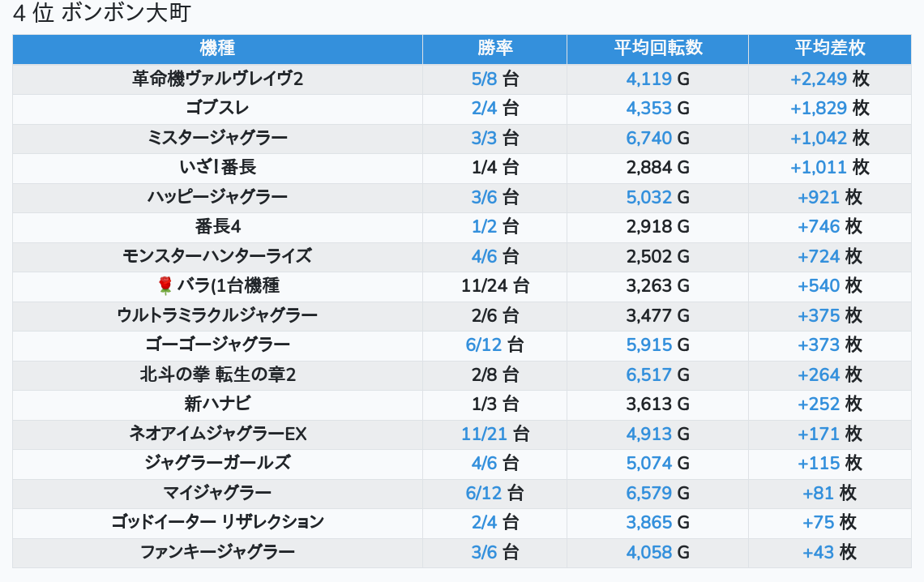Click the 5,915 ゴーゴージャグラー spins link
Screen dimensions: 924x582
tap(648, 344)
